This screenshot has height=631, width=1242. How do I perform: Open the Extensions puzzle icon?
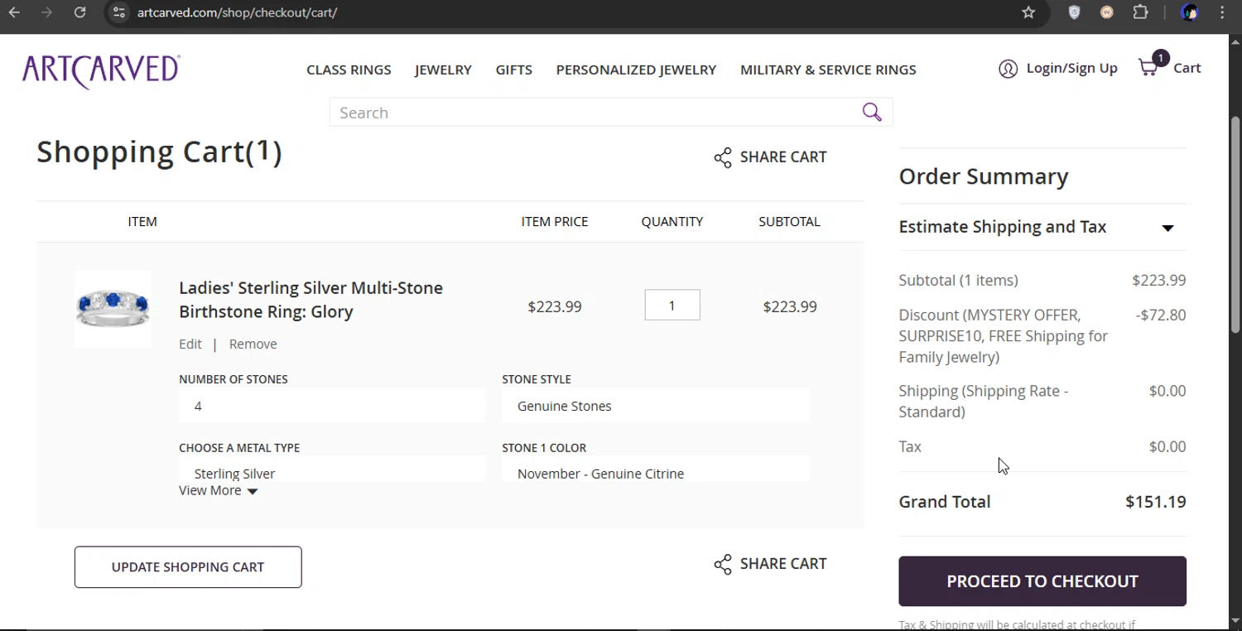click(x=1141, y=12)
